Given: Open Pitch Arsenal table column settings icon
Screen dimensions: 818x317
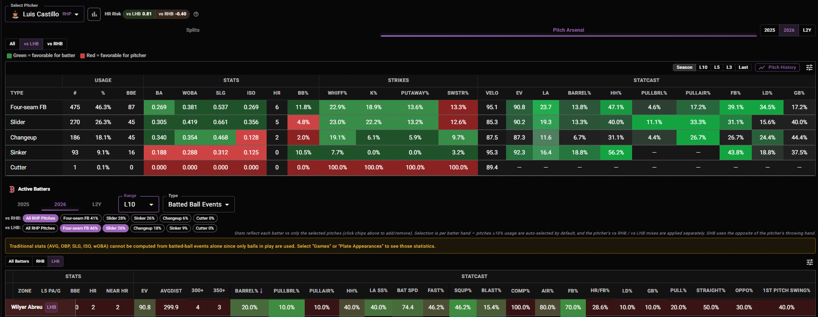Looking at the screenshot, I should tap(809, 67).
